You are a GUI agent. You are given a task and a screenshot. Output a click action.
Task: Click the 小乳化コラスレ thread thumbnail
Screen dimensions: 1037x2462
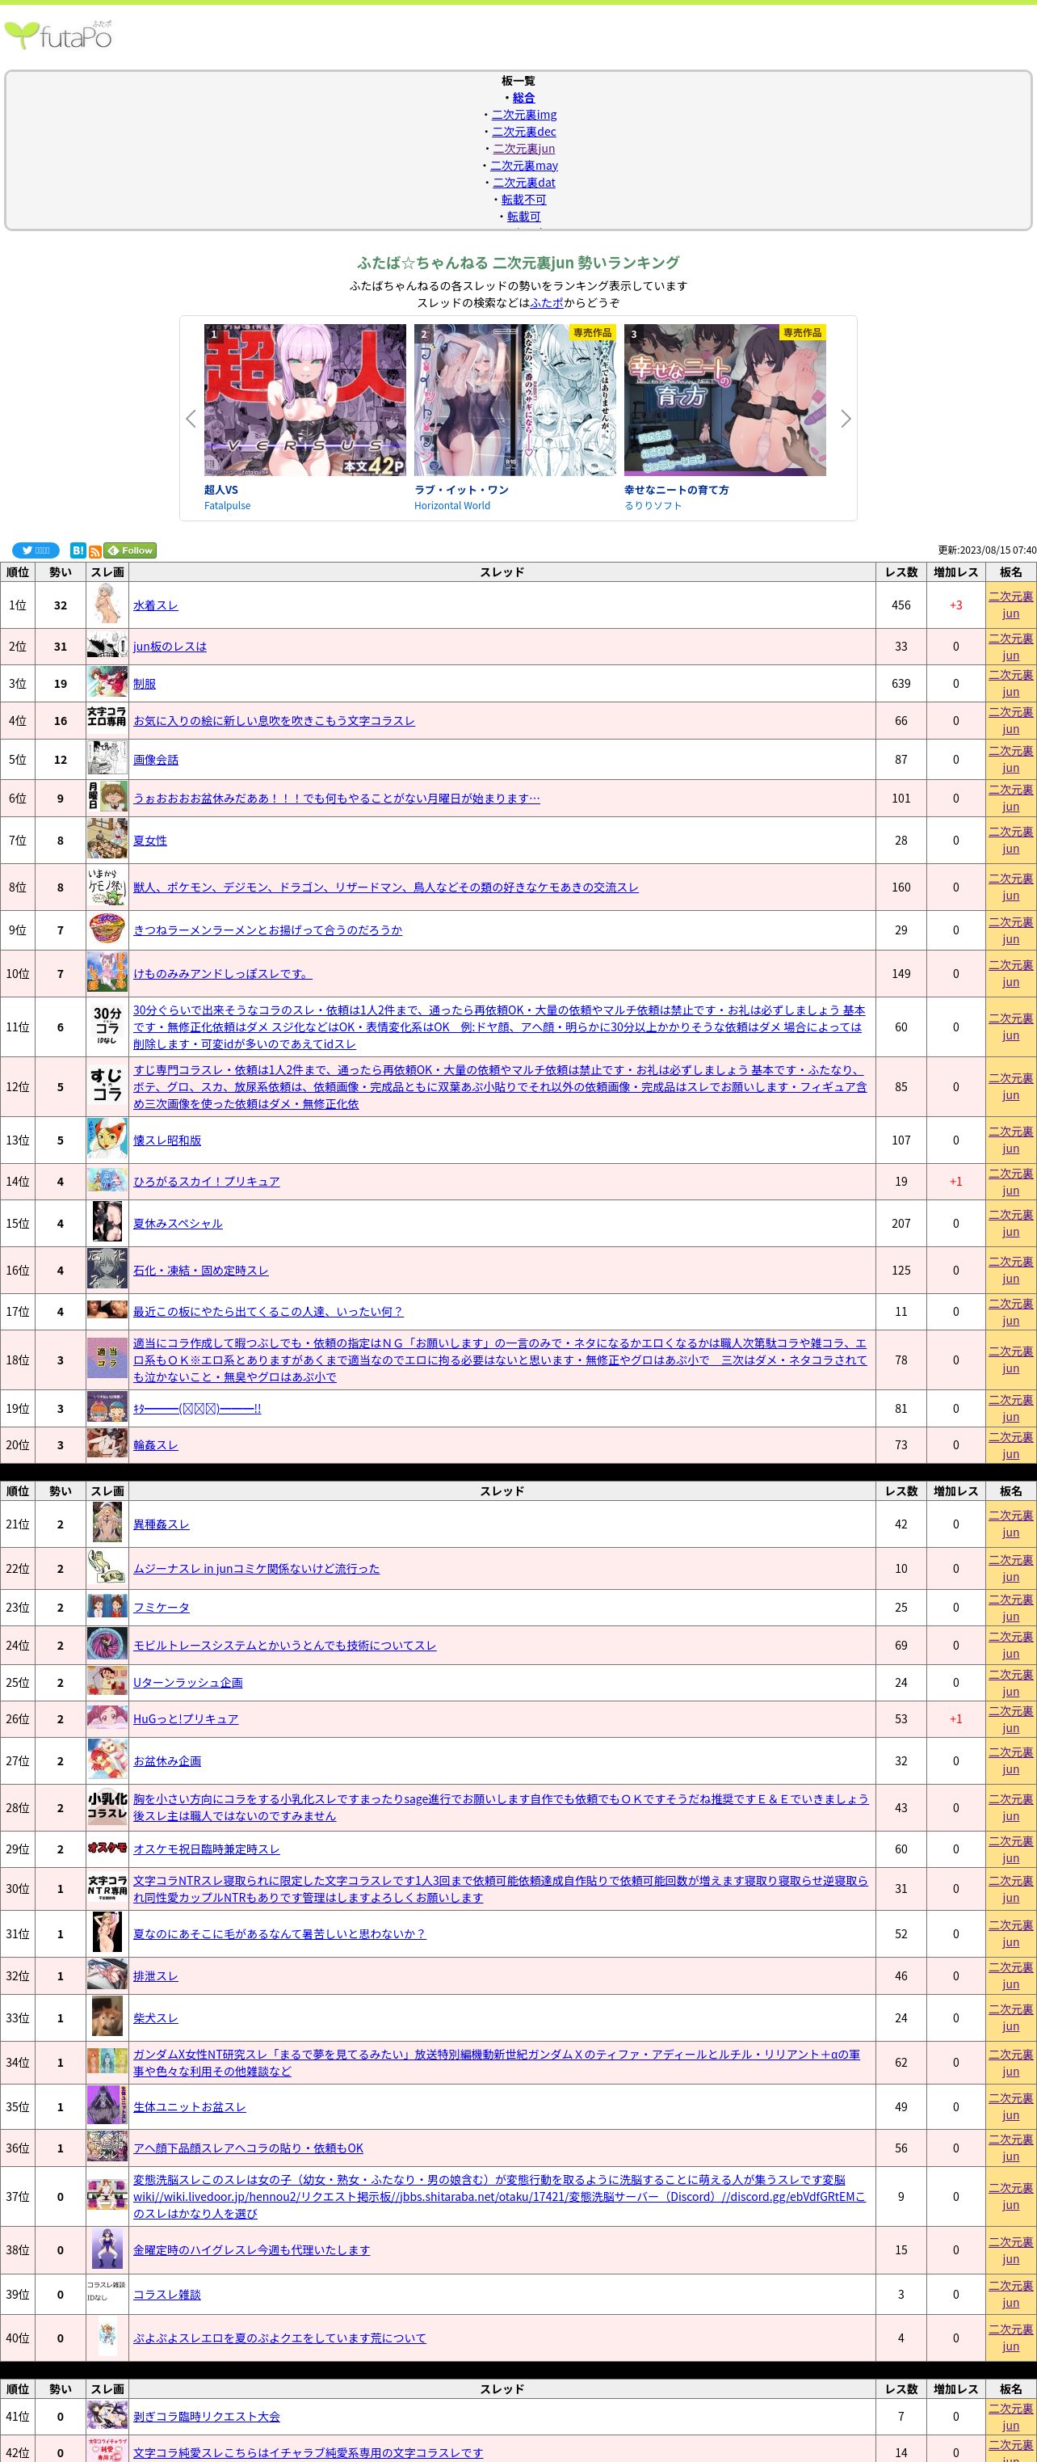tap(107, 1806)
